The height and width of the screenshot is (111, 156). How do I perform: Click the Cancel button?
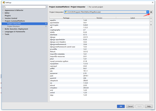click(x=130, y=106)
